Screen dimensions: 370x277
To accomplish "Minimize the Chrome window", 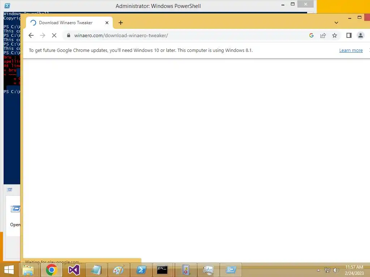I will (x=350, y=18).
